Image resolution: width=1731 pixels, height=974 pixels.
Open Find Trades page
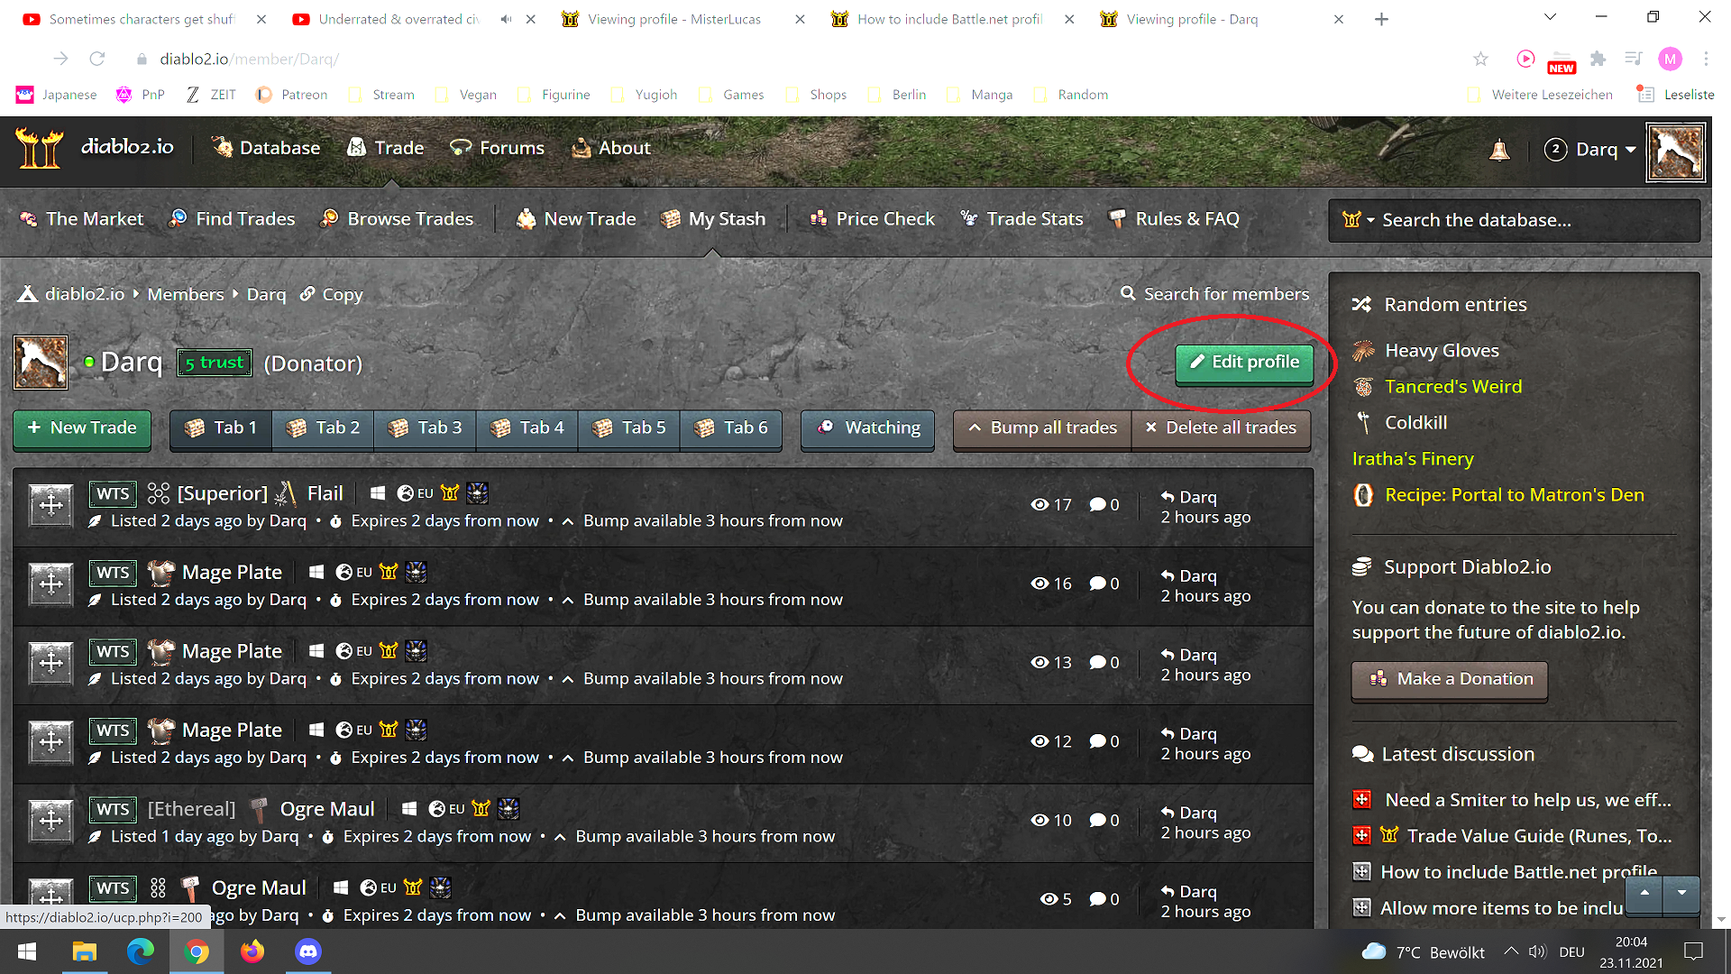click(x=233, y=219)
